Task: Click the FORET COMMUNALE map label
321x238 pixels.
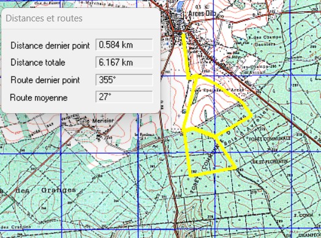Action: (270, 139)
